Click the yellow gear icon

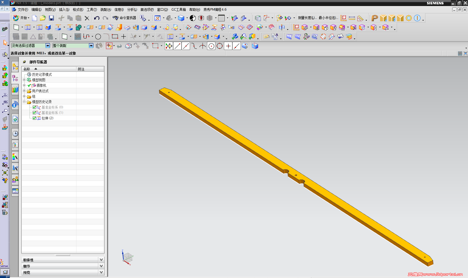click(409, 18)
